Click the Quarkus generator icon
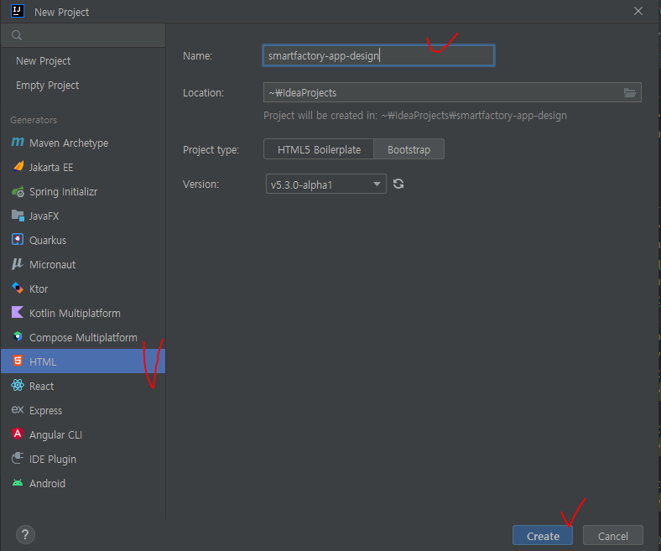The width and height of the screenshot is (661, 551). [x=18, y=240]
